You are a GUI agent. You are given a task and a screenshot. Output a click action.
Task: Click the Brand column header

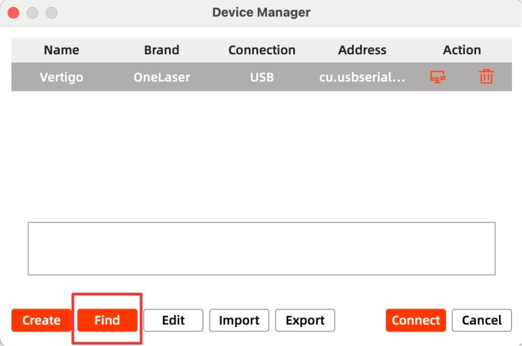(162, 50)
